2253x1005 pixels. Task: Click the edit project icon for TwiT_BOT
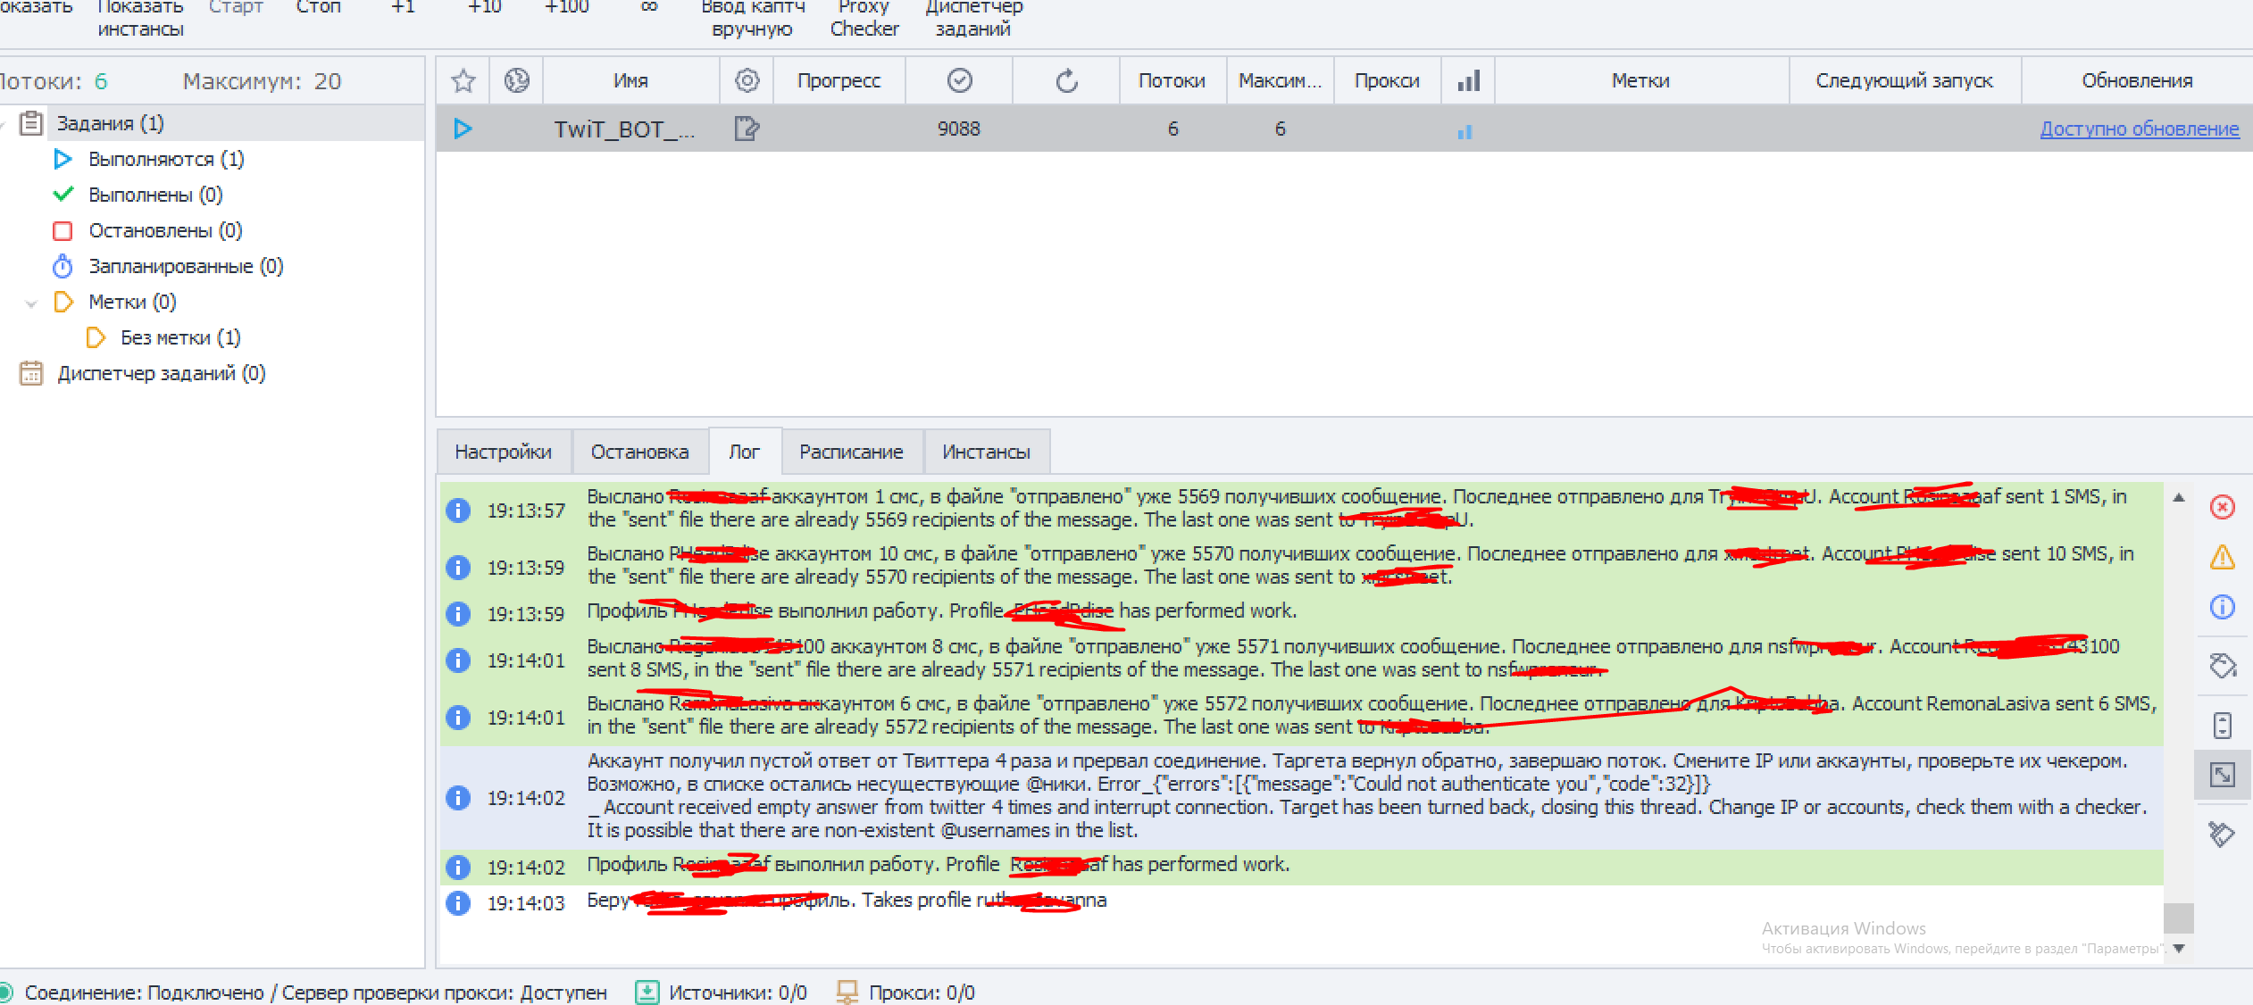[747, 129]
